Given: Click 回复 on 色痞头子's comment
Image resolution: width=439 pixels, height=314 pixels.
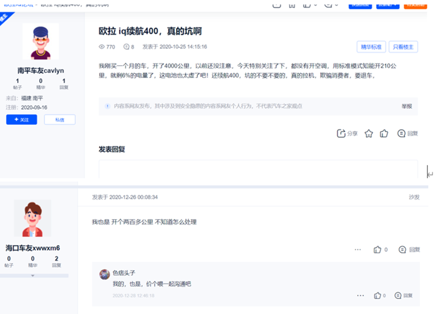Looking at the screenshot, I should pyautogui.click(x=404, y=295).
